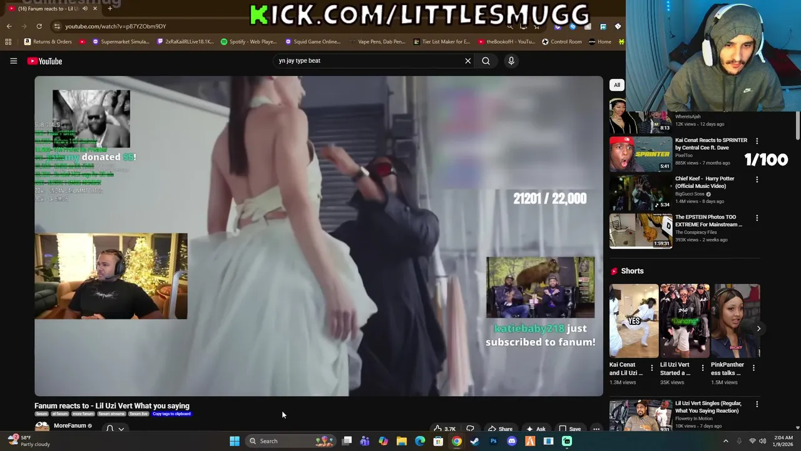Open the Kai Cenat SPRINTER thumbnail
Image resolution: width=801 pixels, height=451 pixels.
(x=641, y=153)
